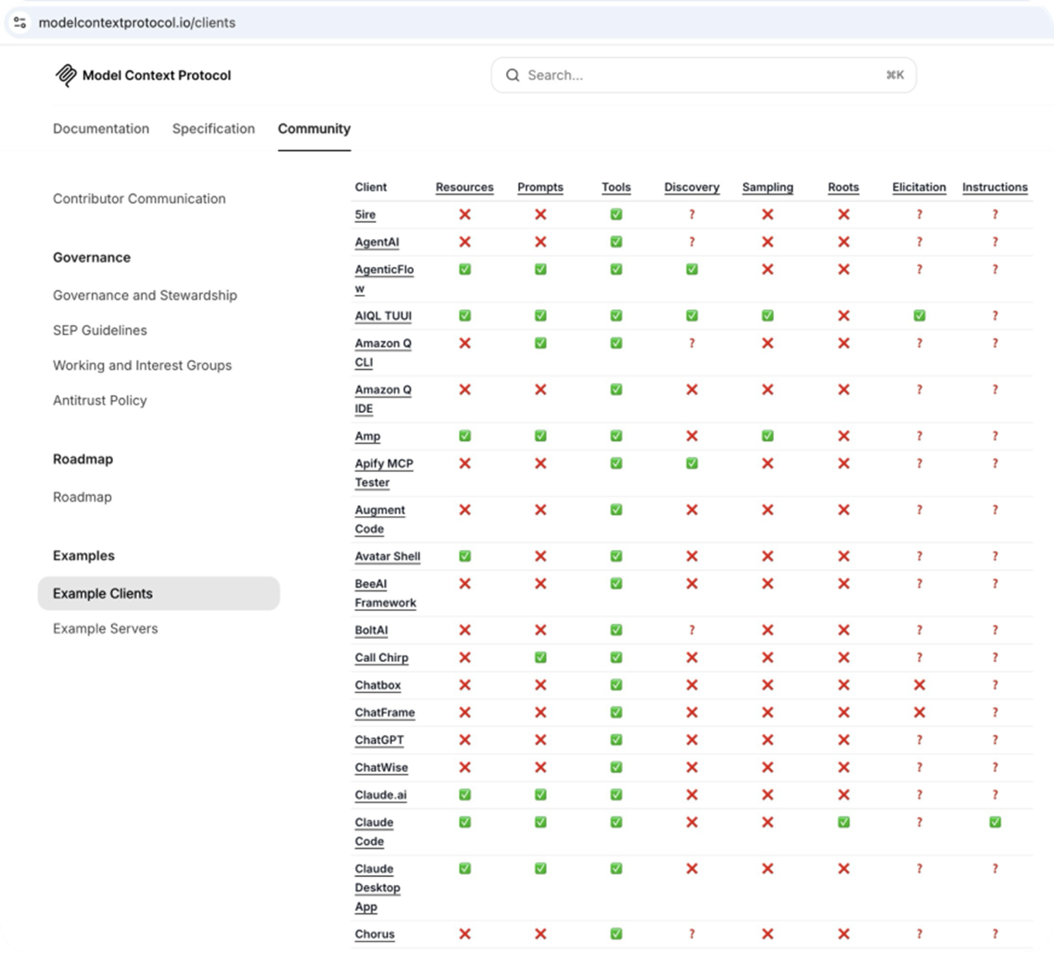The image size is (1054, 953).
Task: Focus the Search input field
Action: [703, 75]
